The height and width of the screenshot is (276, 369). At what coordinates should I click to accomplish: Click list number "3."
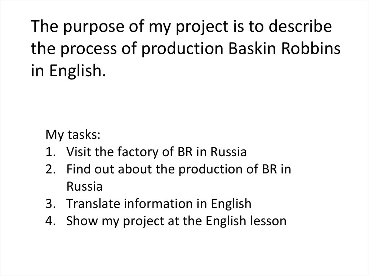(50, 204)
